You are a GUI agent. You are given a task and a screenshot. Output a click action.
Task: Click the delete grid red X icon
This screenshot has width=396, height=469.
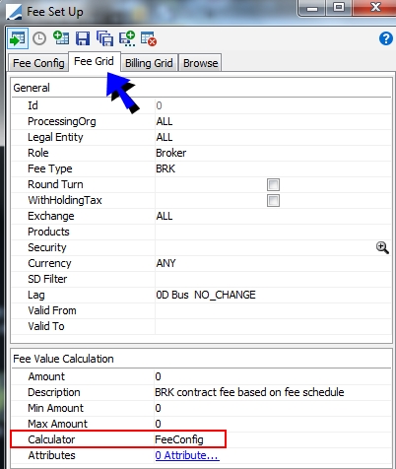(149, 38)
